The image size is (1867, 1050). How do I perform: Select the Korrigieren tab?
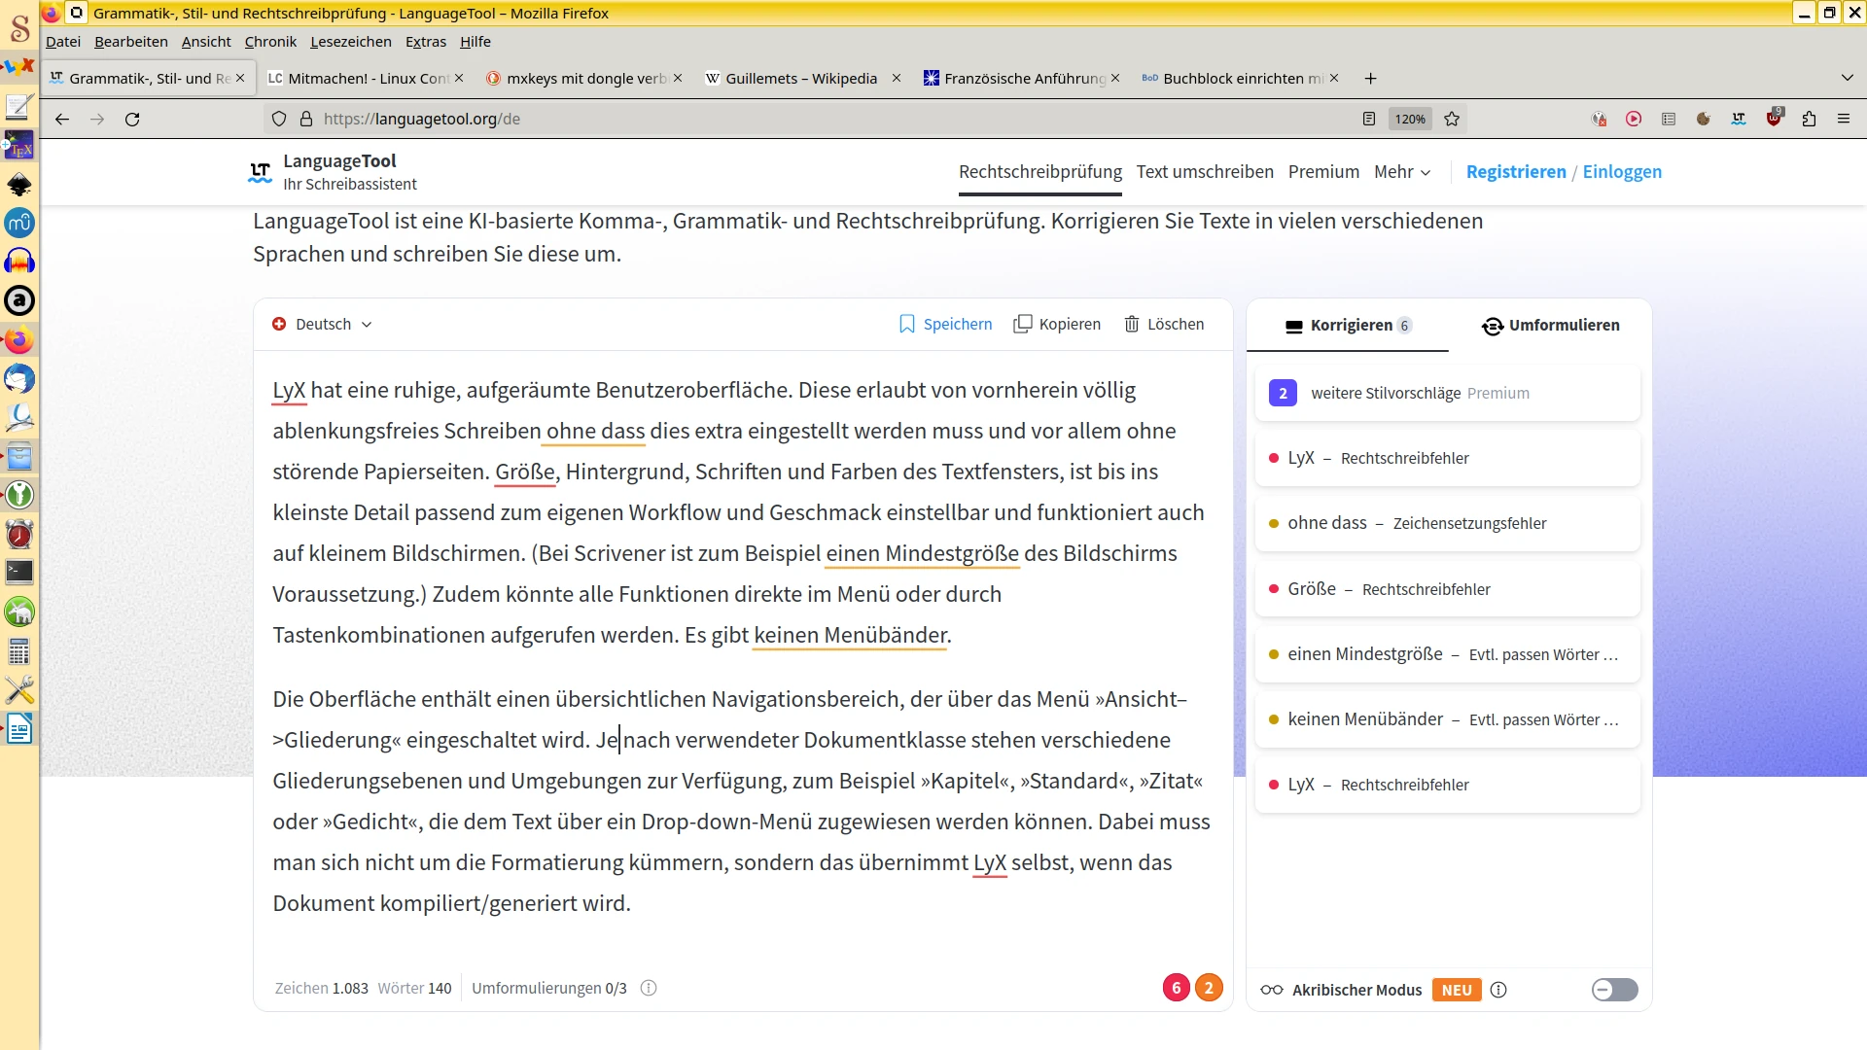pos(1348,325)
